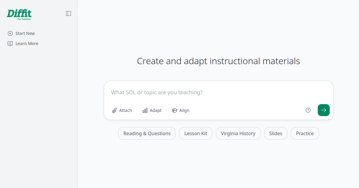Submit with the green arrow button

point(324,110)
